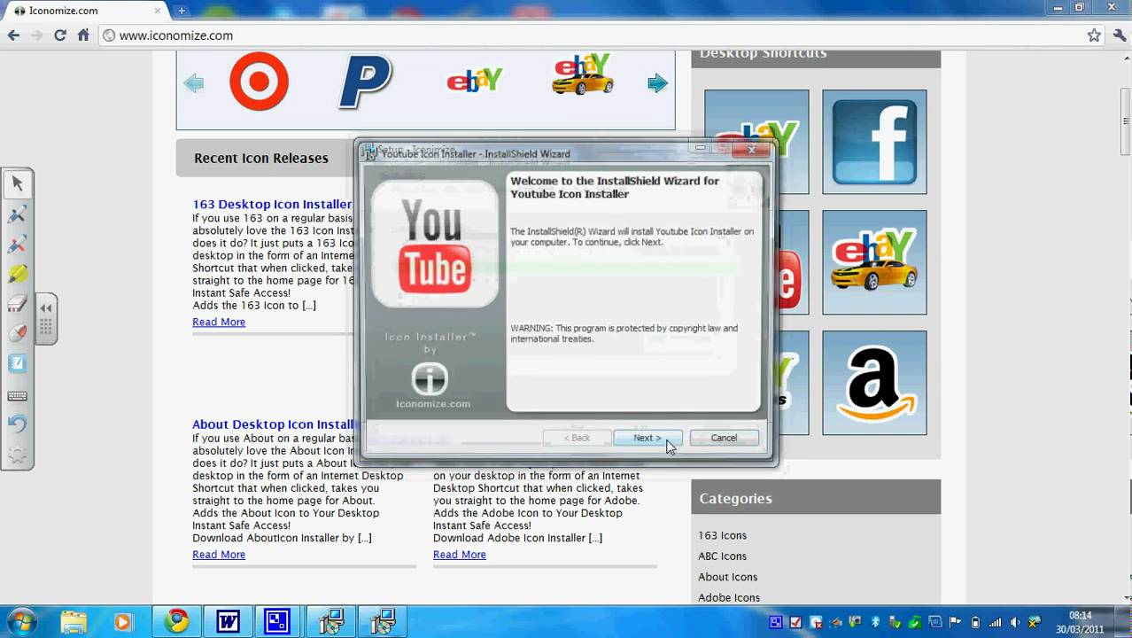Click the undo icon on the floating toolbar
This screenshot has height=638, width=1132.
point(18,423)
